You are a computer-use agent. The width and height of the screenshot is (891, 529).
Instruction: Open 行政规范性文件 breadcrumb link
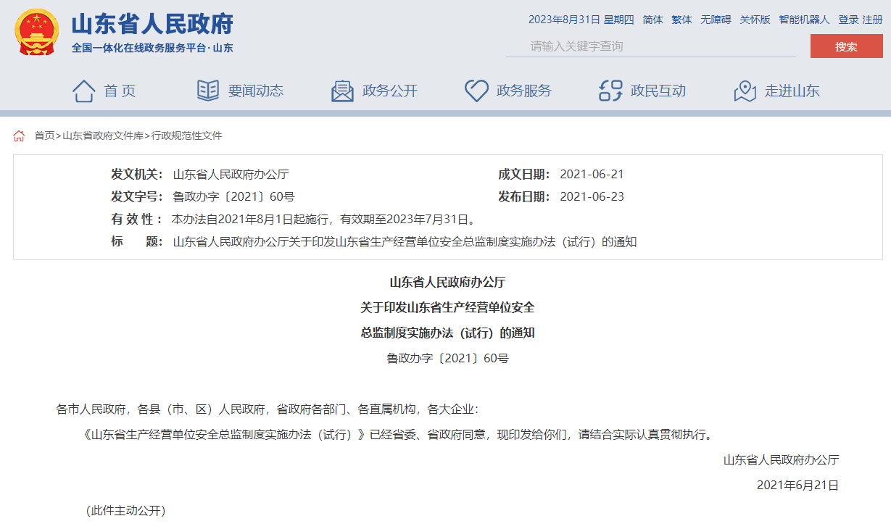coord(186,136)
